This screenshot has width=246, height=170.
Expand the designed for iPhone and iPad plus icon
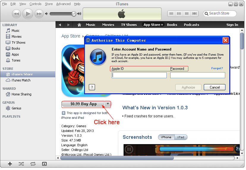tap(64, 113)
